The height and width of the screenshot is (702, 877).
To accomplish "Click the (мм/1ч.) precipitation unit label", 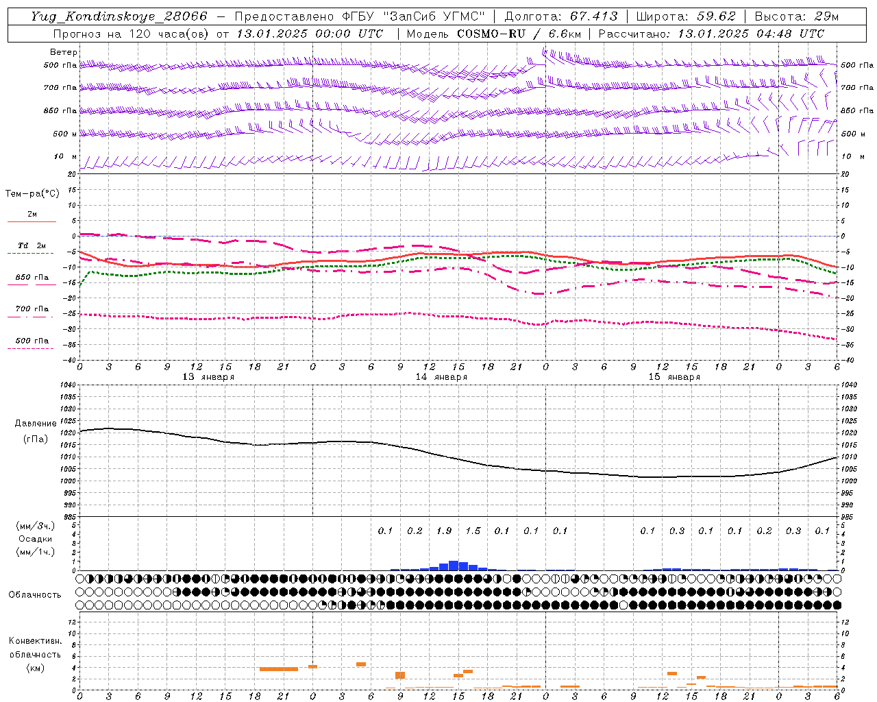I will (x=34, y=552).
